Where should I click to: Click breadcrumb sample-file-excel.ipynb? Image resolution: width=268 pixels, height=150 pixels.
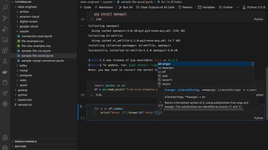tap(137, 2)
